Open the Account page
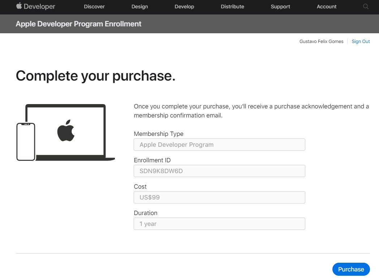 pyautogui.click(x=327, y=7)
